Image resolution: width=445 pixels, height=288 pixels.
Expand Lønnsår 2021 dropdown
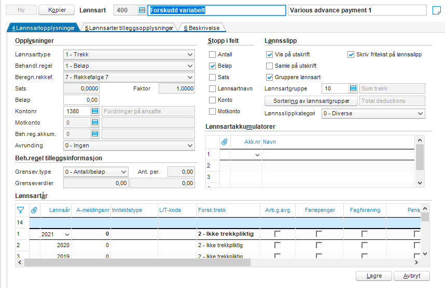pos(67,234)
